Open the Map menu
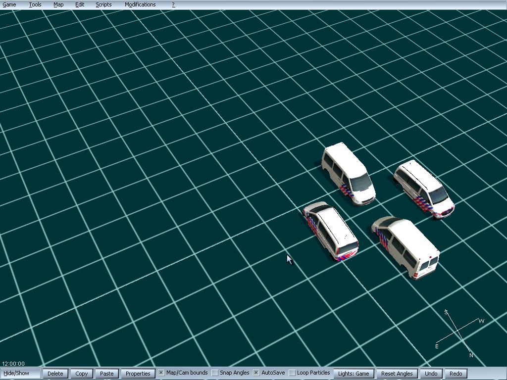Image resolution: width=507 pixels, height=380 pixels. pos(58,4)
